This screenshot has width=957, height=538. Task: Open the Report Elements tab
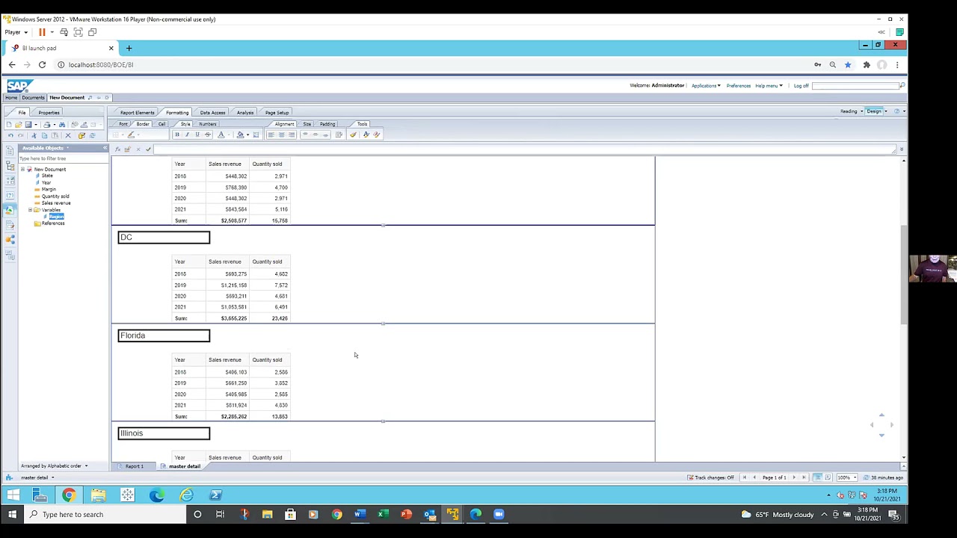pyautogui.click(x=138, y=112)
